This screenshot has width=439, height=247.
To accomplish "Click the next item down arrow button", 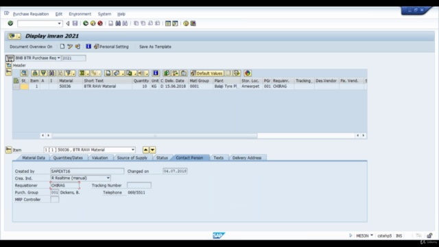I will 152,150.
